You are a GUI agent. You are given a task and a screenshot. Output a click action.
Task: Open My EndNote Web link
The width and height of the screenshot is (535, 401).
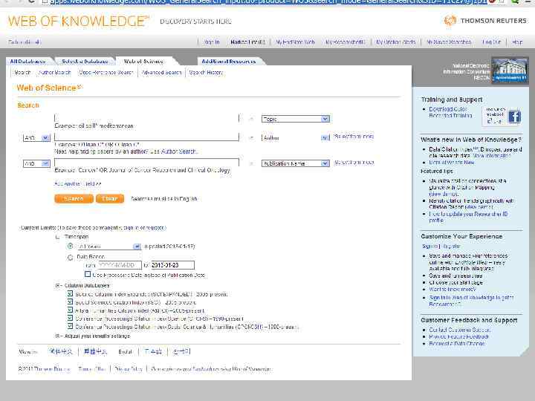[x=296, y=42]
